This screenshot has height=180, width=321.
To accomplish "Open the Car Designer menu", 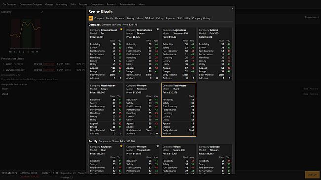I will tap(9, 4).
